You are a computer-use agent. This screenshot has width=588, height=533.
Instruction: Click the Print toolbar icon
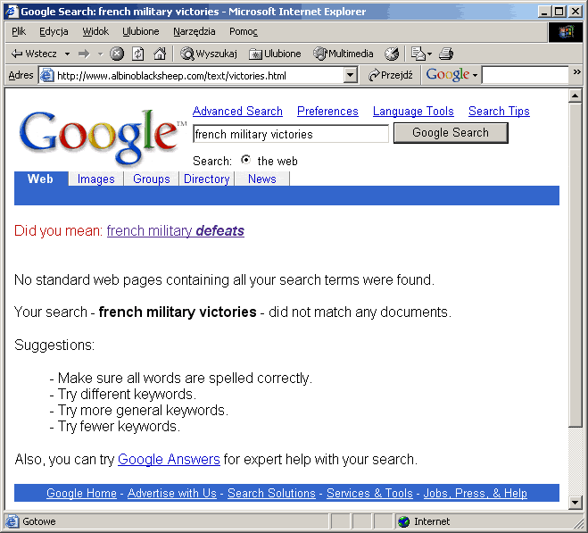[x=446, y=54]
